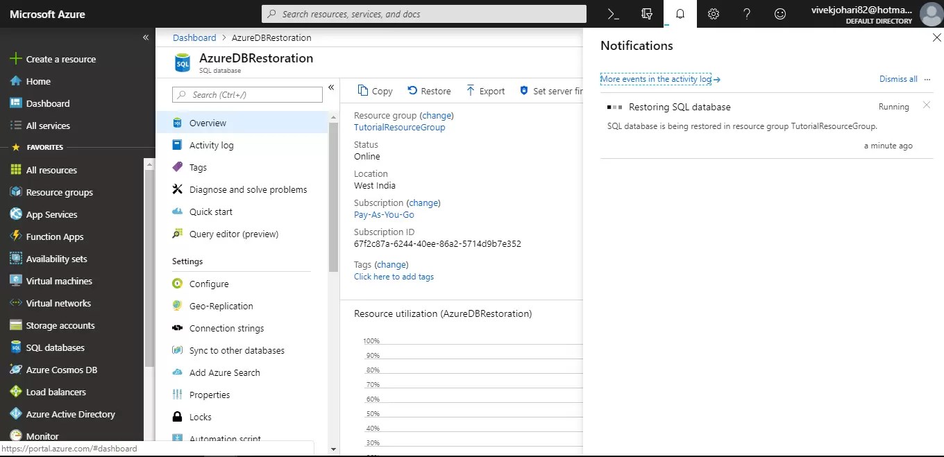
Task: Click the Create a resource plus icon
Action: [15, 59]
